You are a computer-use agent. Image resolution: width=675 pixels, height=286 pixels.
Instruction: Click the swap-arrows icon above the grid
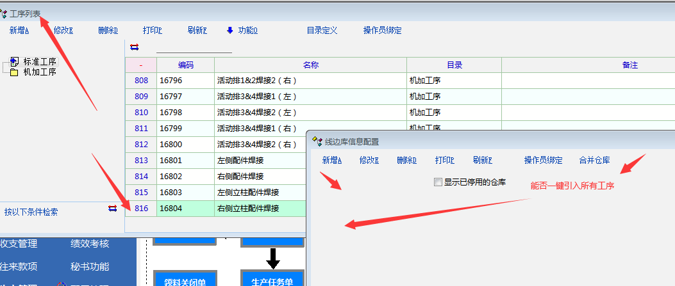[134, 47]
